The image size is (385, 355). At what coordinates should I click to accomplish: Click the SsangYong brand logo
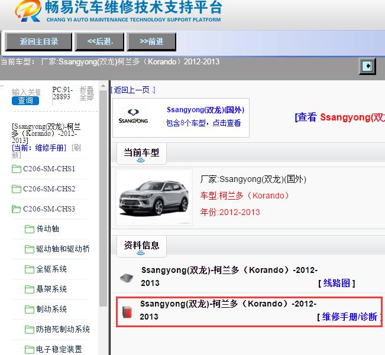click(x=133, y=116)
